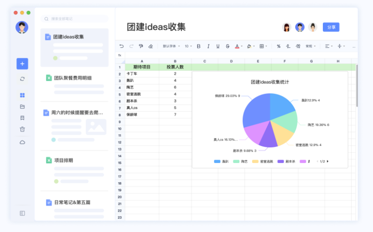The image size is (373, 232).
Task: Apply the red font color A
Action: [x=237, y=46]
